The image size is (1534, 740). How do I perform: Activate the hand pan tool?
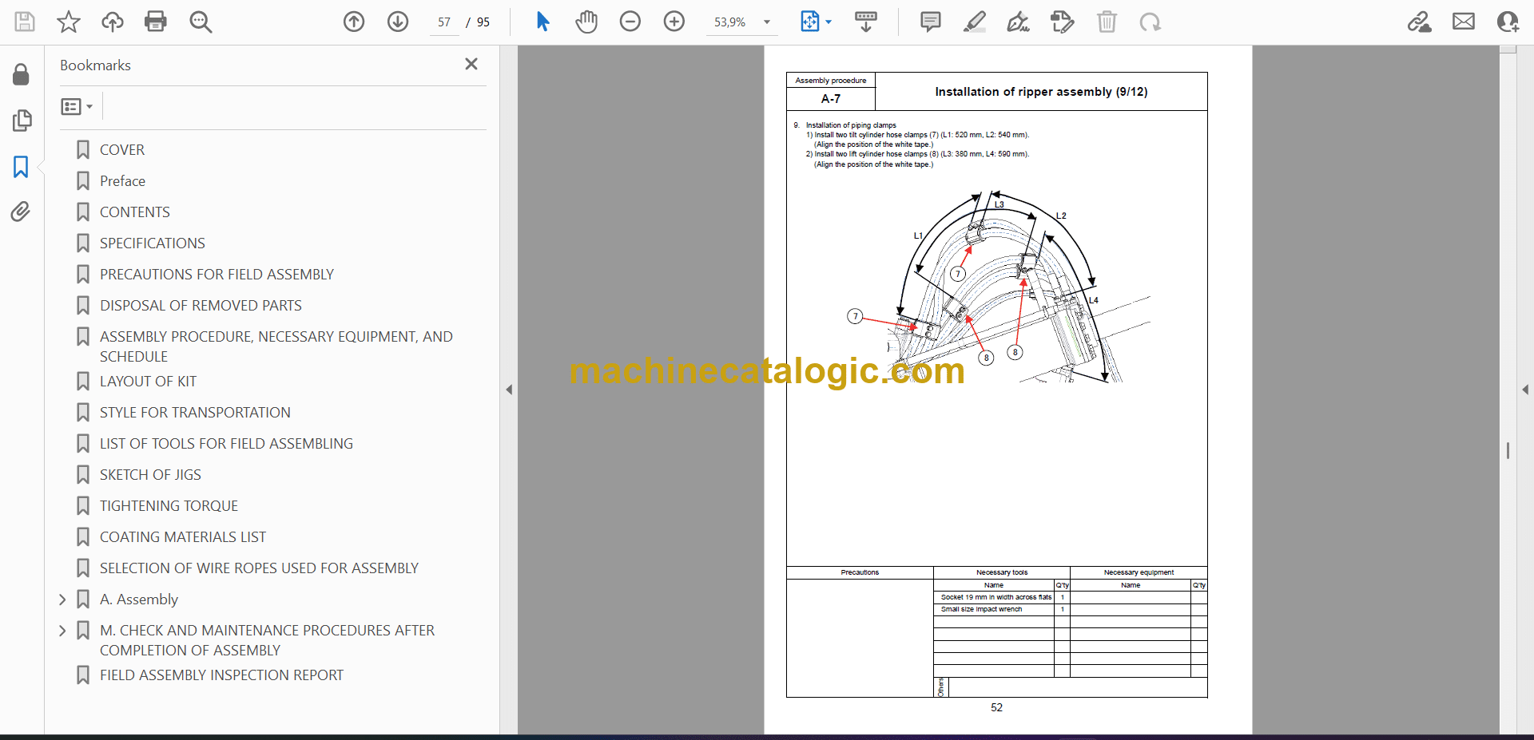(x=586, y=22)
